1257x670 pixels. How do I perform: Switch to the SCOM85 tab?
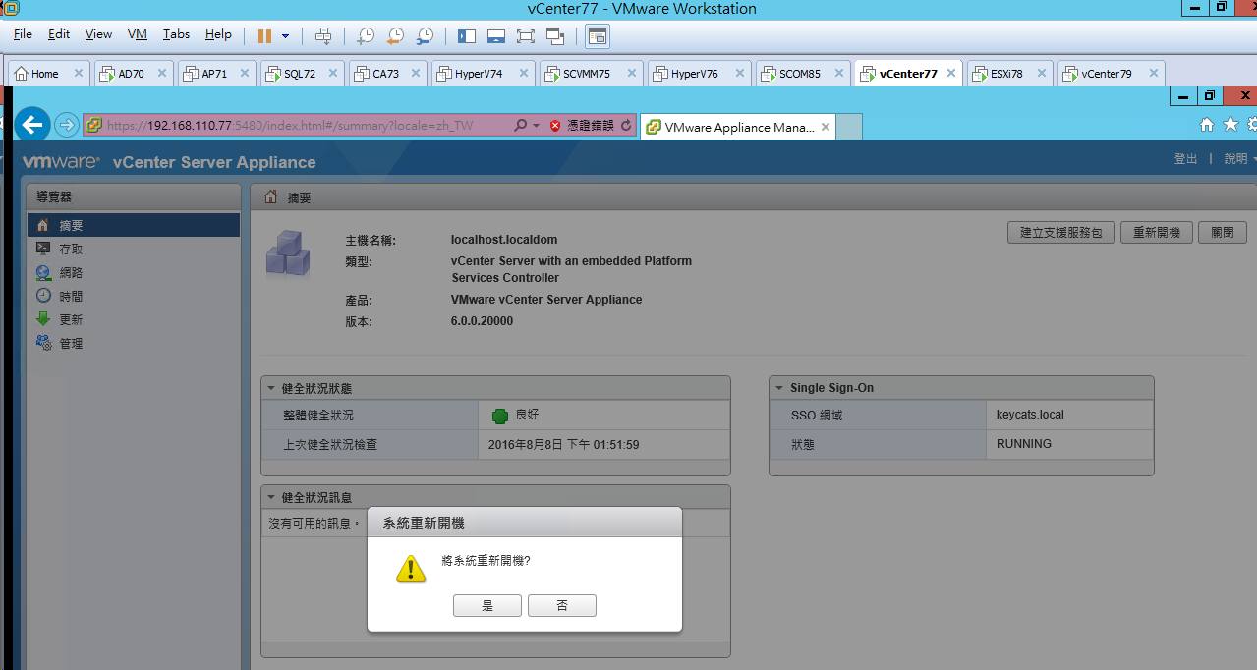click(x=803, y=74)
